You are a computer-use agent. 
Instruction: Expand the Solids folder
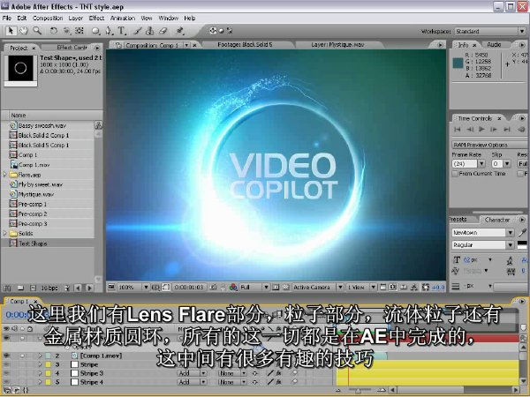(x=4, y=233)
